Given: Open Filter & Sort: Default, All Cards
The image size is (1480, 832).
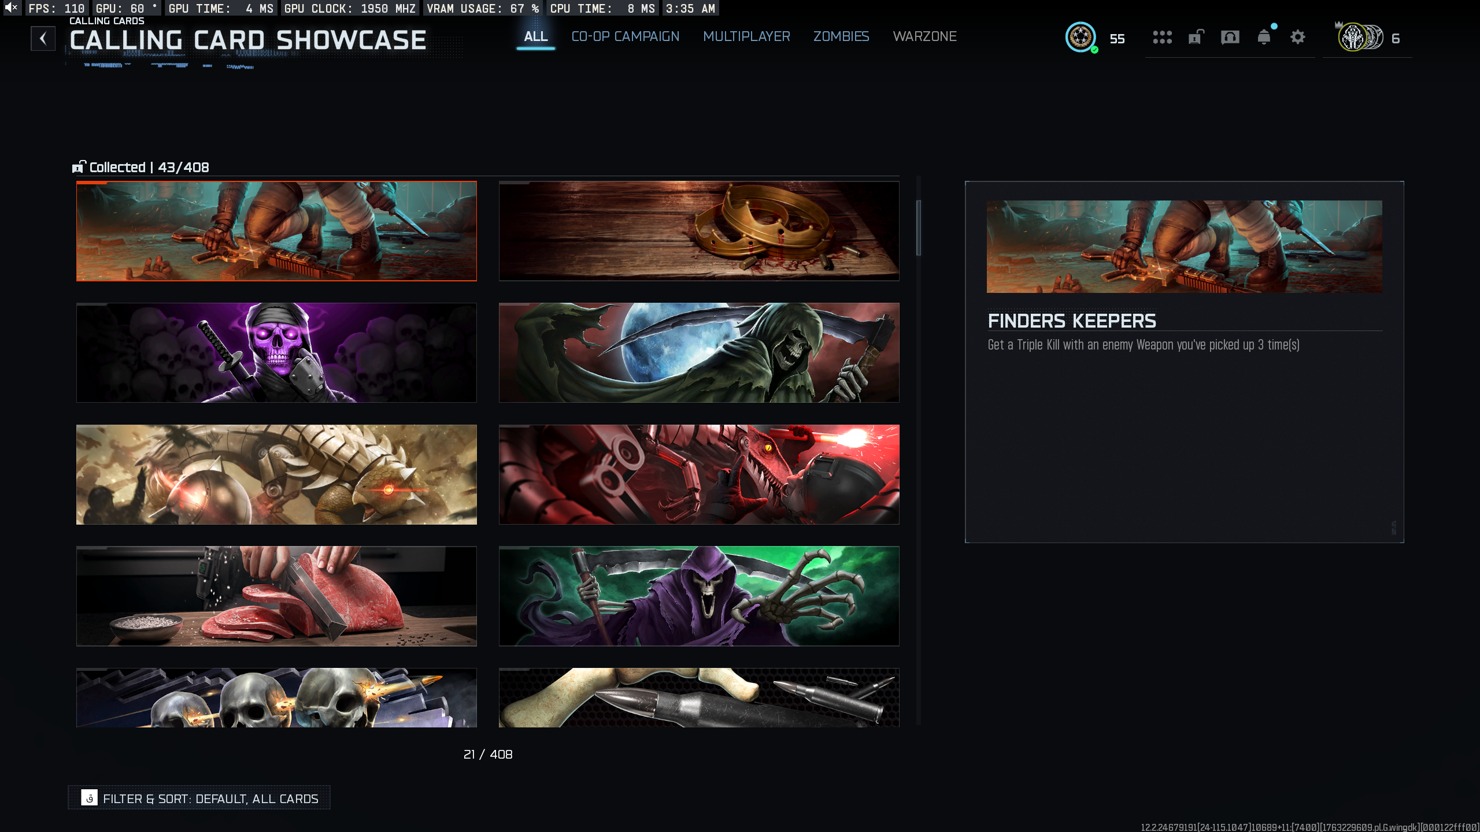Looking at the screenshot, I should tap(199, 798).
